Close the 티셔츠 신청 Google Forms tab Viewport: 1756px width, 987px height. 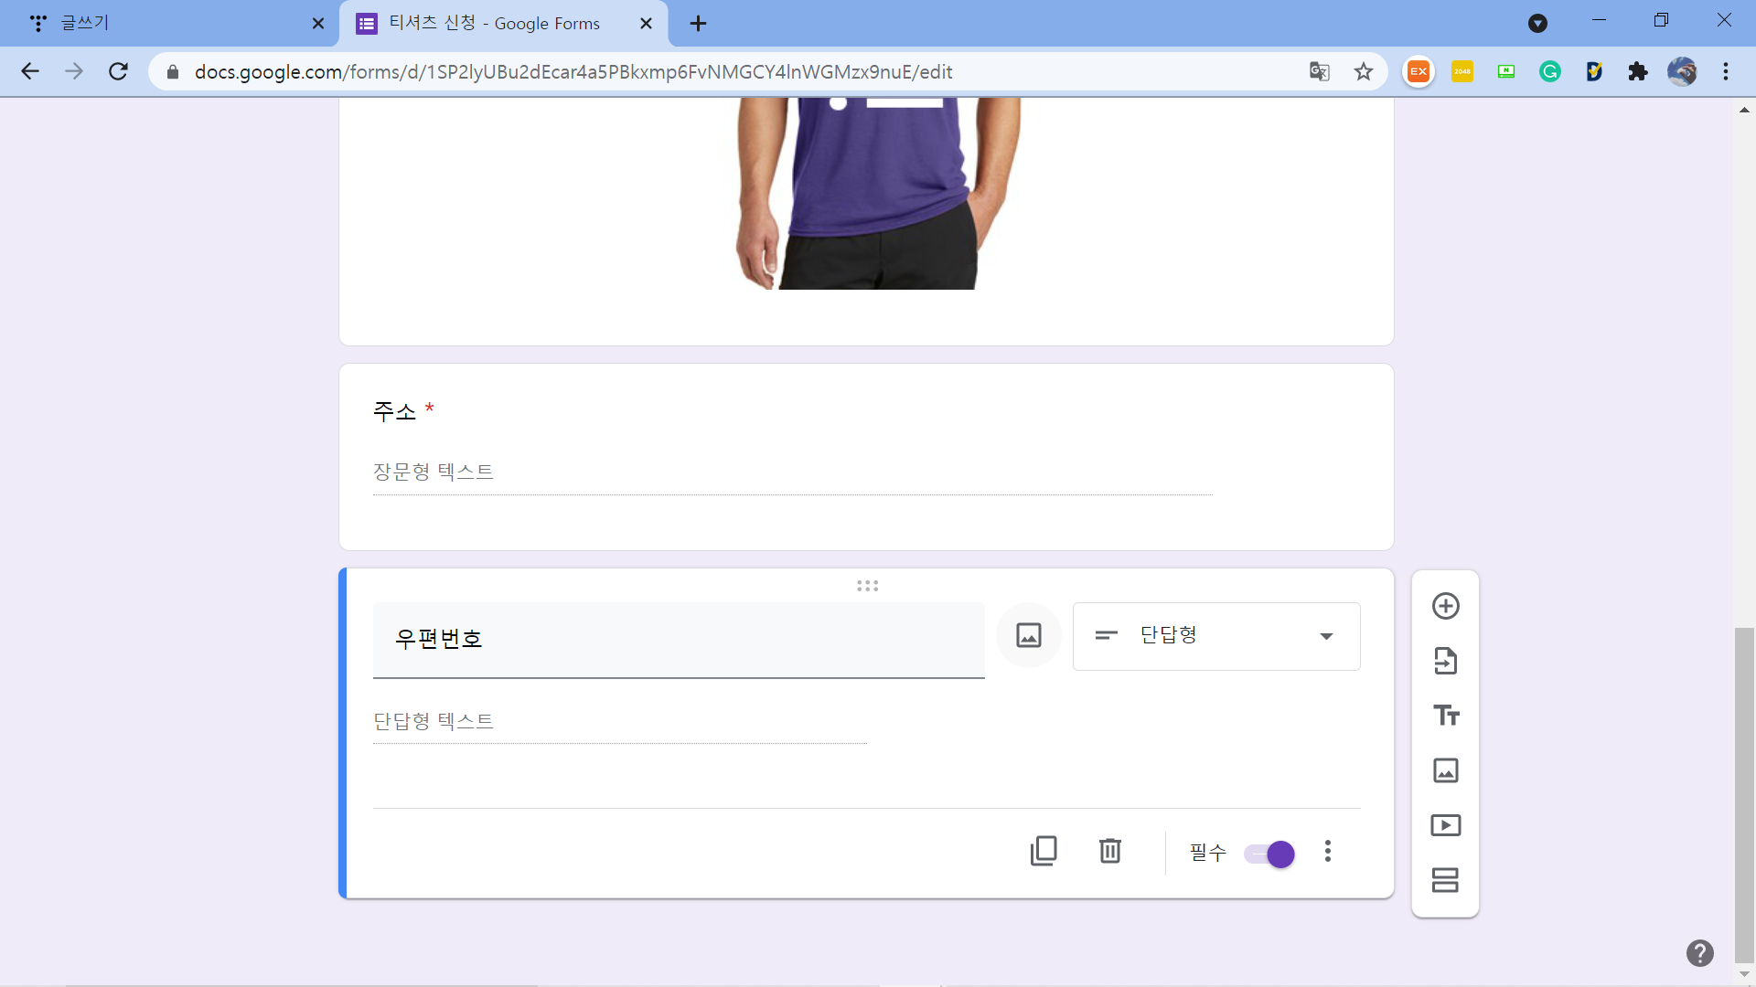click(x=646, y=24)
